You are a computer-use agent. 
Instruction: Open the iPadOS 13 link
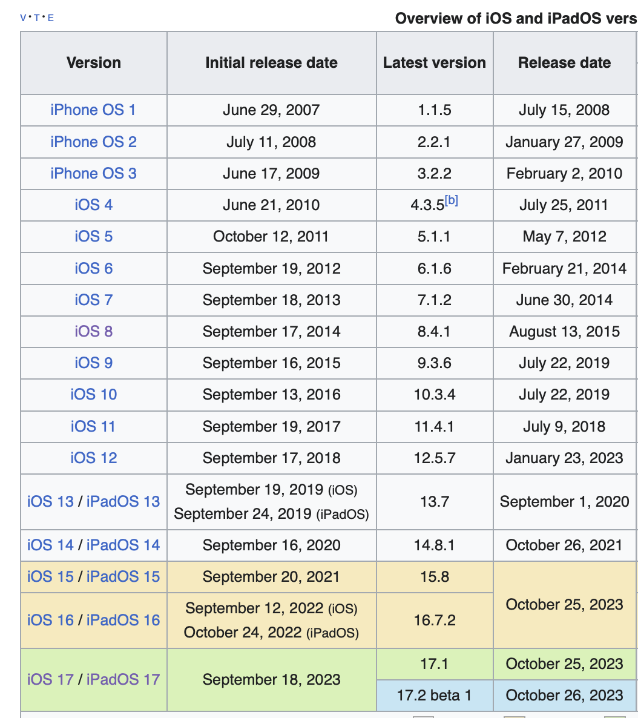click(x=123, y=502)
